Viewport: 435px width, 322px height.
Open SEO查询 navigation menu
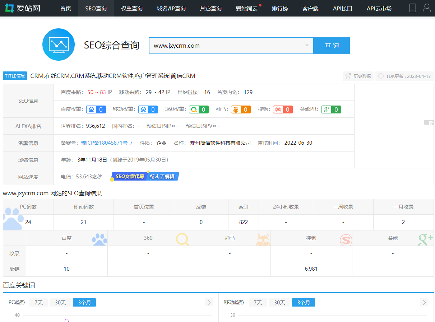96,8
